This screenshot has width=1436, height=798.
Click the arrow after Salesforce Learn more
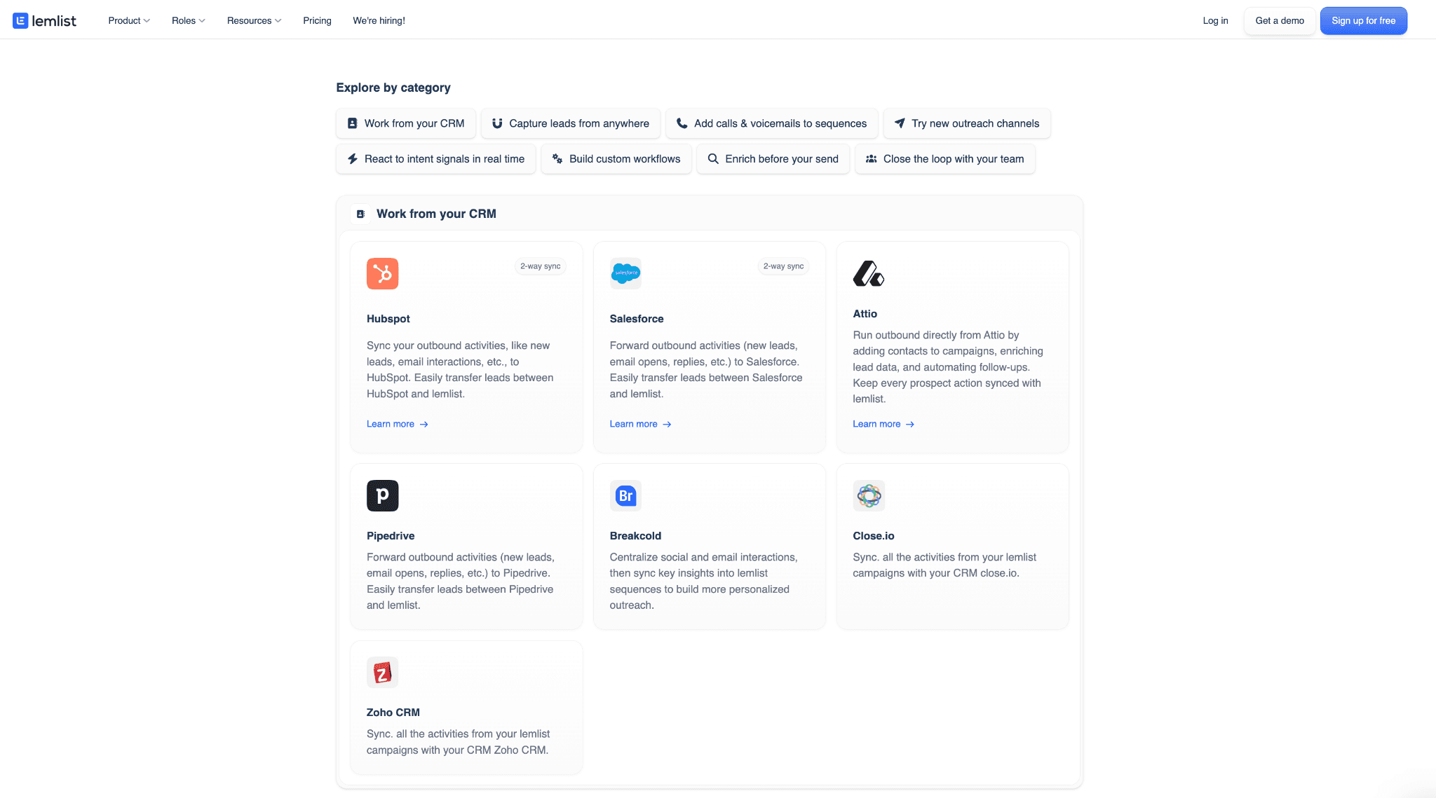pyautogui.click(x=667, y=425)
